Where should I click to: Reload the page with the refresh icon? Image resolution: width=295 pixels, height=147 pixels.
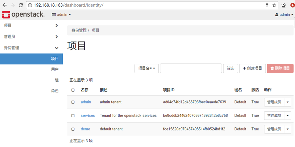[x=21, y=5]
